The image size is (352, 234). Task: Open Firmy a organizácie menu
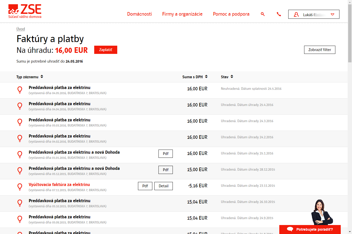[182, 14]
